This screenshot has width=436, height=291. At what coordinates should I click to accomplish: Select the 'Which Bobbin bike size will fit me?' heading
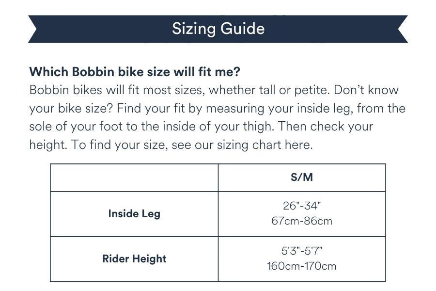point(135,72)
